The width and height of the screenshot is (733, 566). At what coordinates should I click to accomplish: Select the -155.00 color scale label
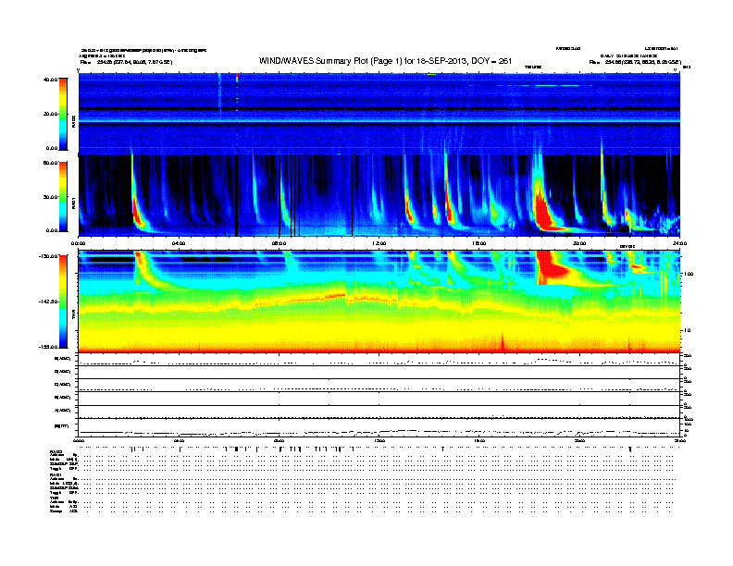click(48, 347)
